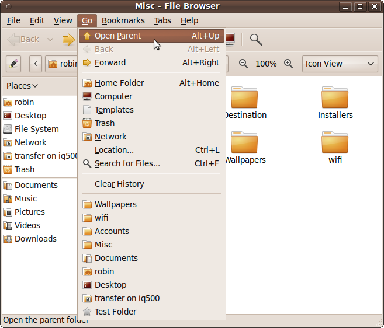Click the Computer icon in the toolbar
384x328 pixels.
[230, 39]
